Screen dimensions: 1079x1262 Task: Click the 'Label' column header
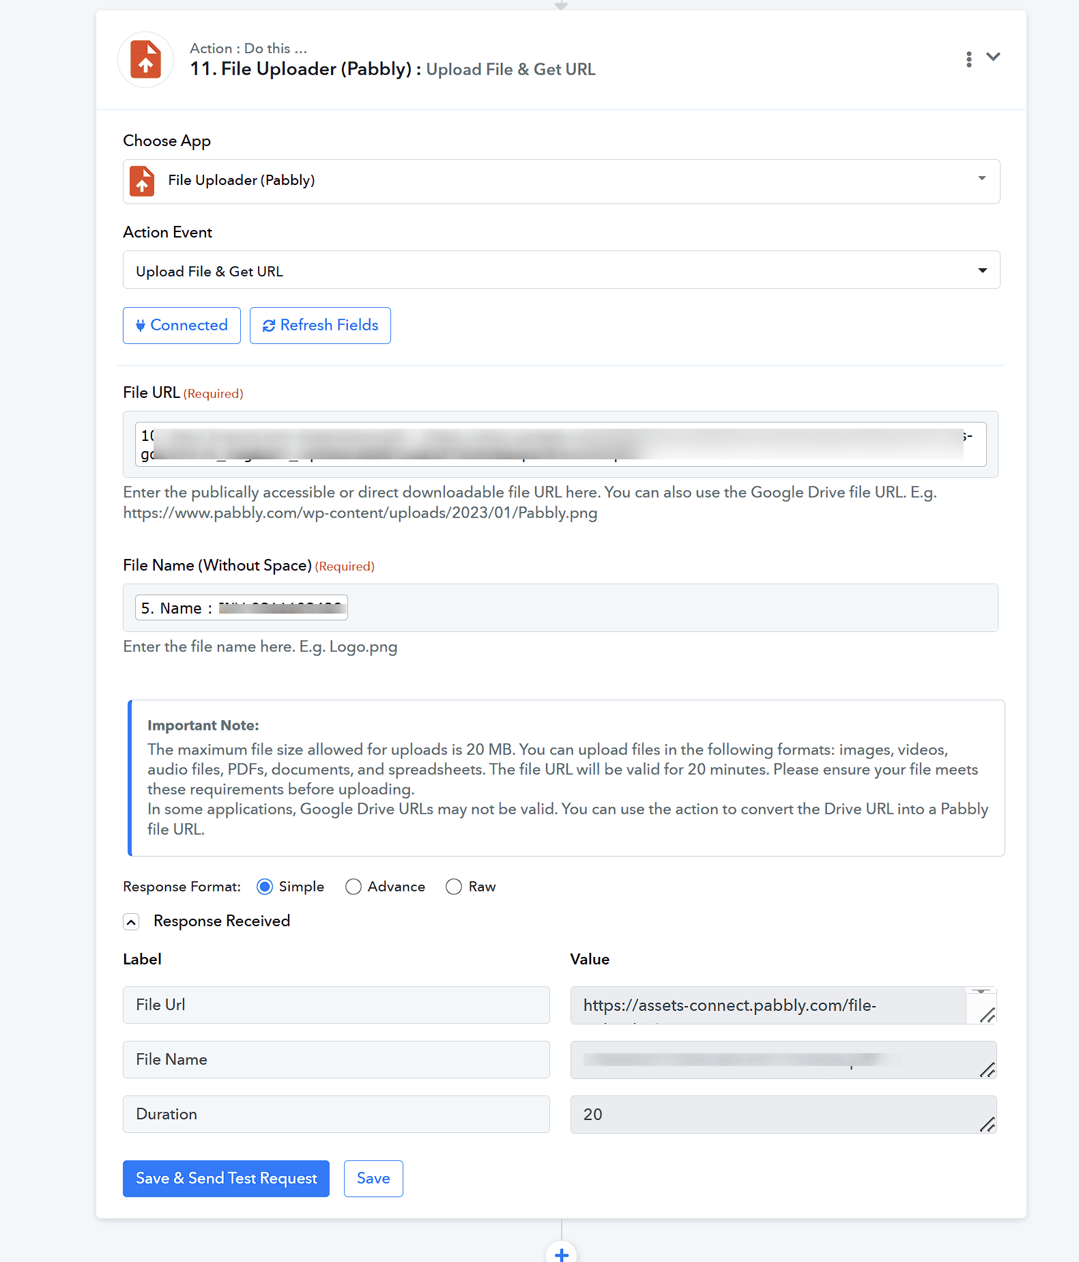click(142, 960)
